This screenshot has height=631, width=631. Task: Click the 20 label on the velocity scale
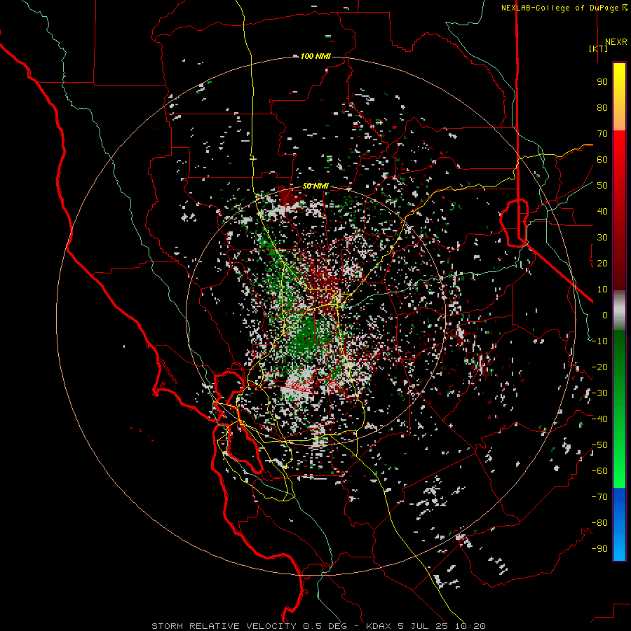click(x=602, y=263)
